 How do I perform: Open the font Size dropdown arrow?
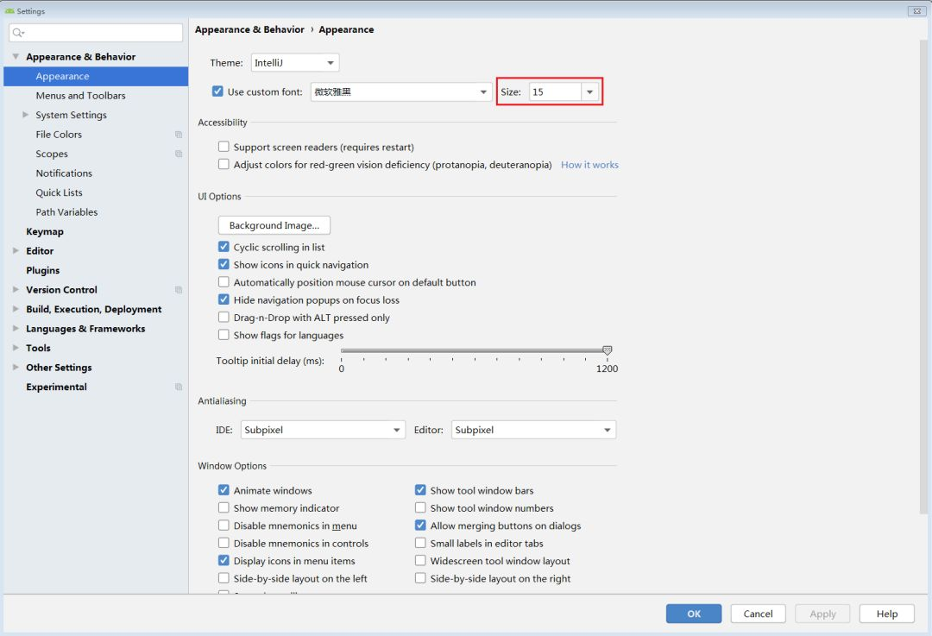coord(589,92)
